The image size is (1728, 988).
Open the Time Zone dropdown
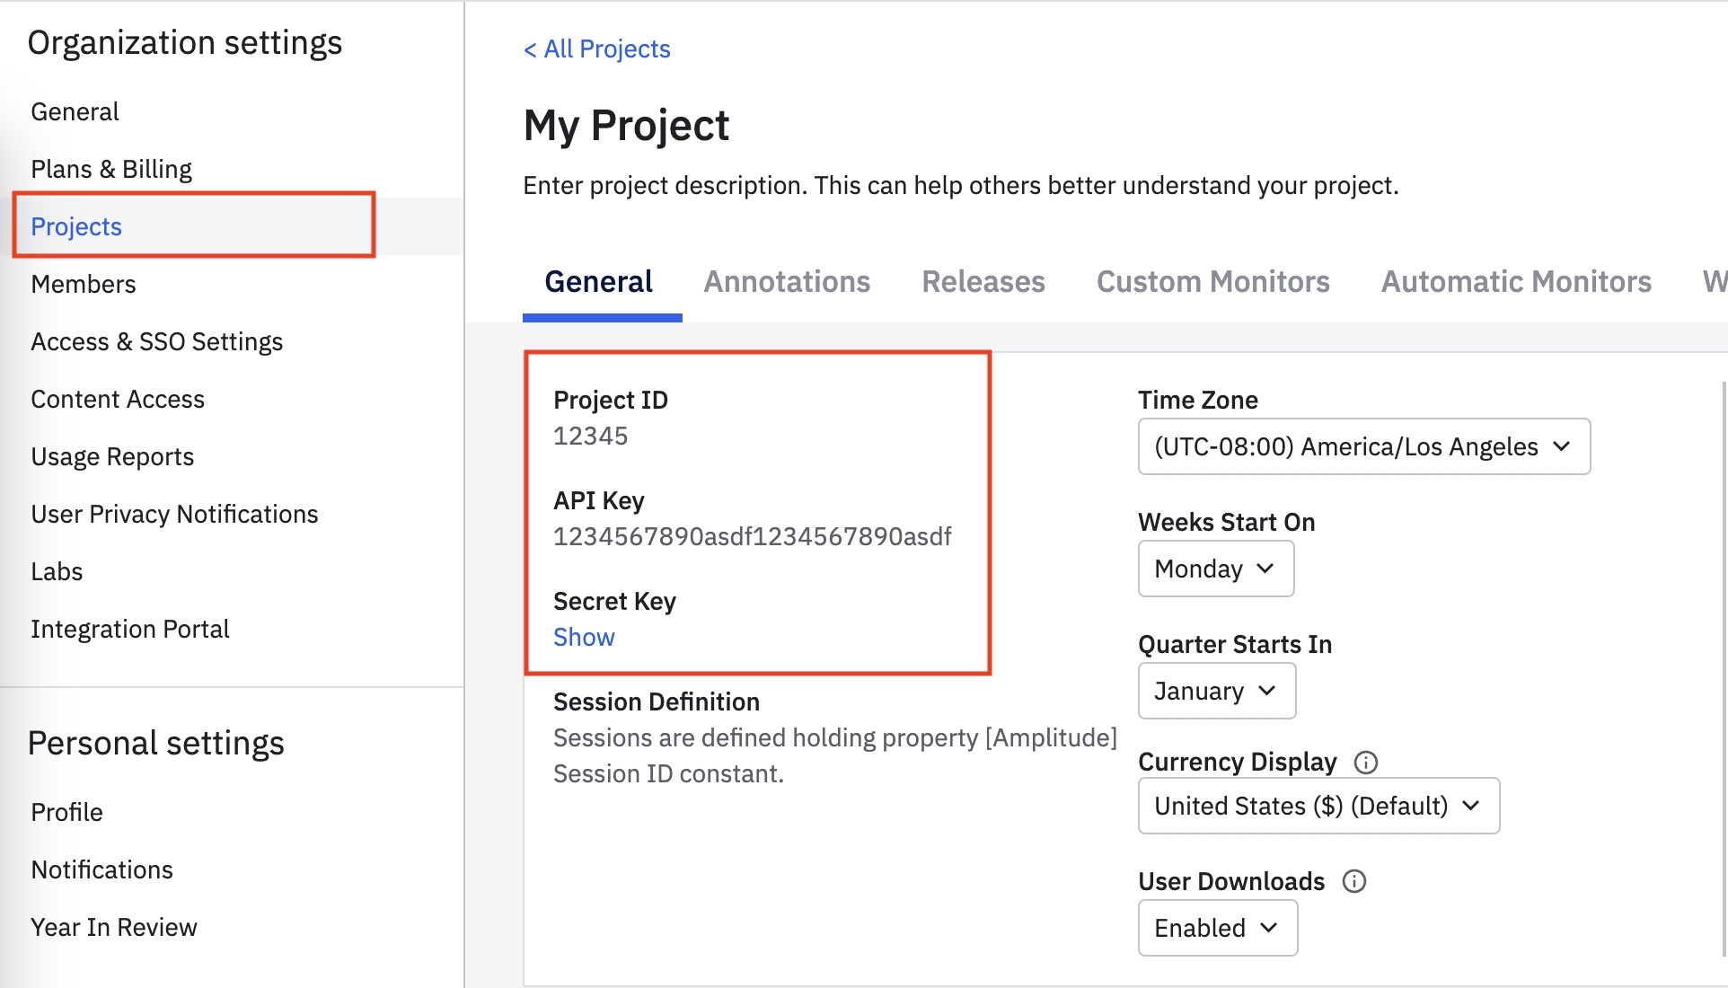tap(1363, 446)
